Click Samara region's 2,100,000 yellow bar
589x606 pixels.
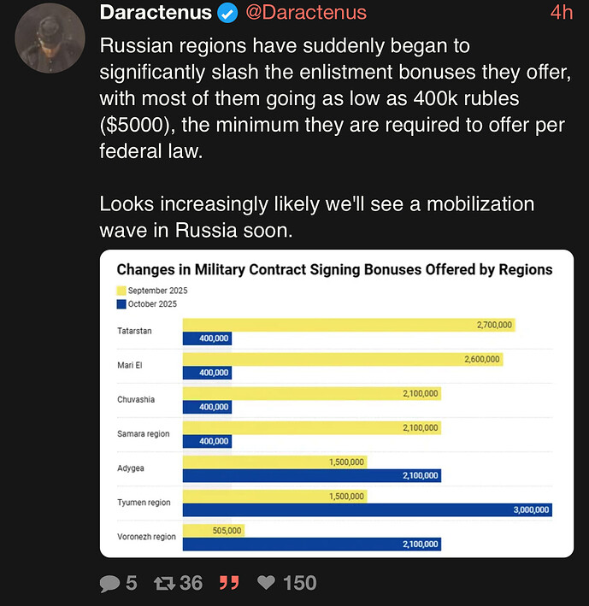[x=311, y=427]
